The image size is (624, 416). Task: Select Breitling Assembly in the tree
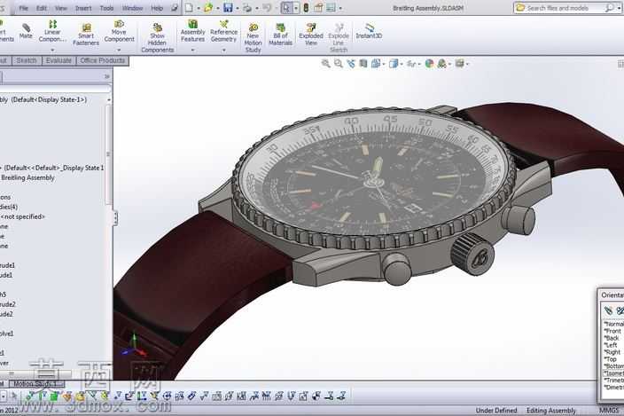27,177
